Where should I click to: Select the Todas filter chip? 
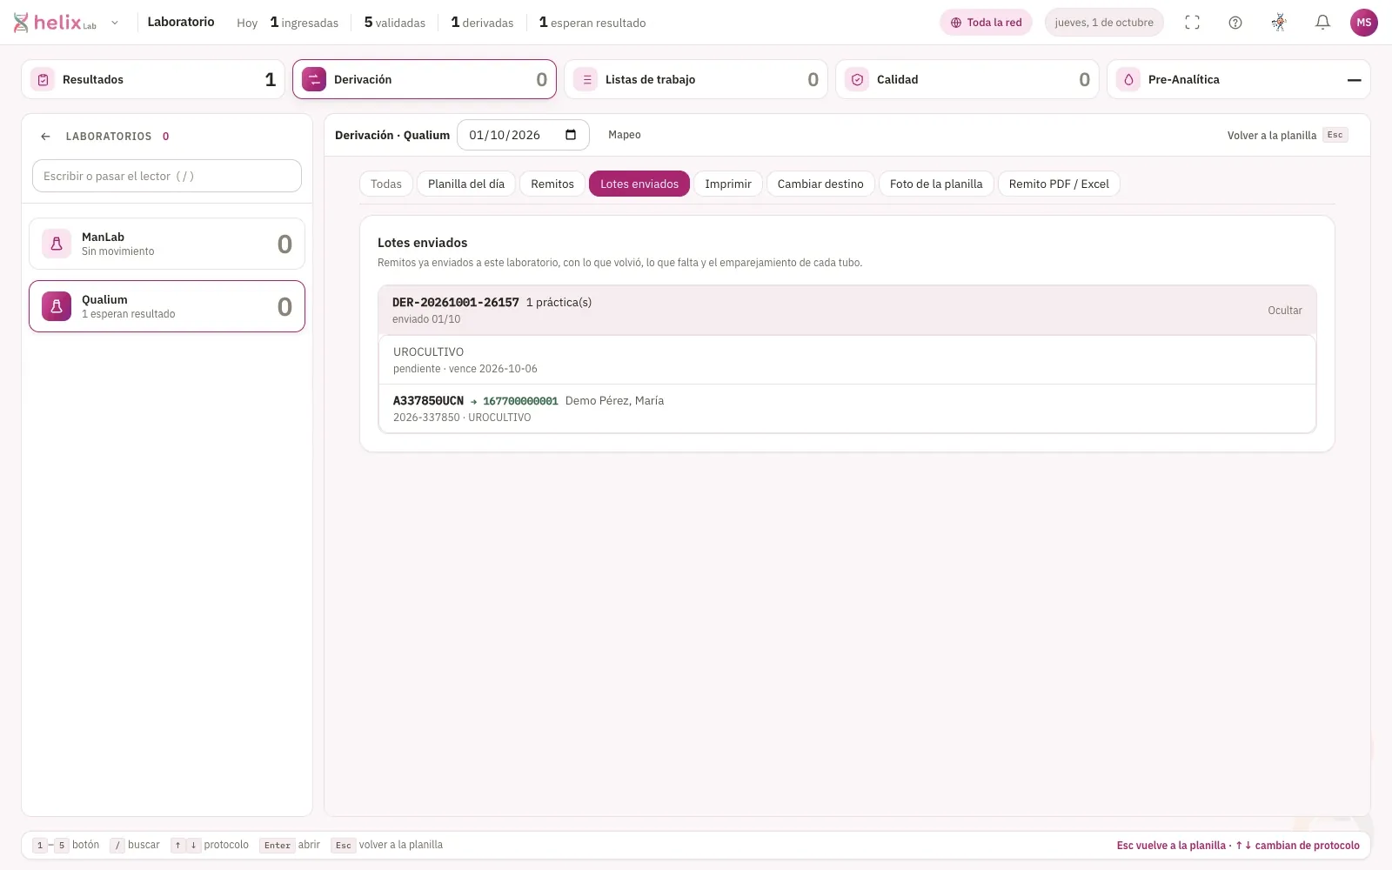tap(386, 184)
